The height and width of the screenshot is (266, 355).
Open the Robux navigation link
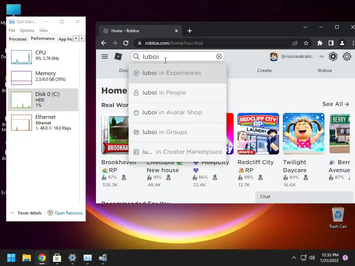(x=324, y=70)
